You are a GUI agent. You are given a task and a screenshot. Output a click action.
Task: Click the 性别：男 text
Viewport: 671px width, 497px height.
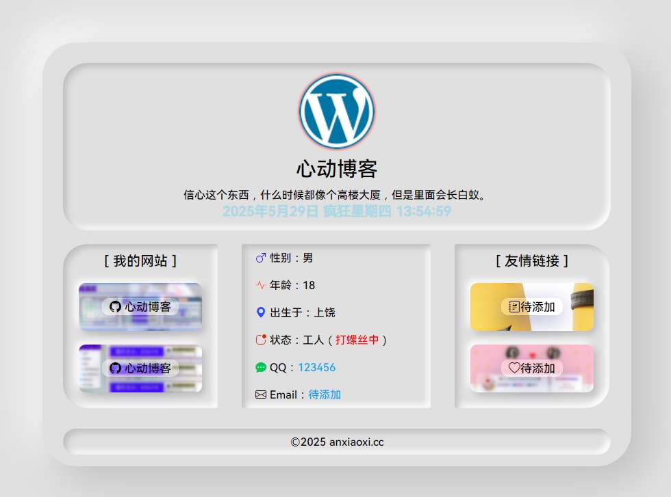click(292, 258)
